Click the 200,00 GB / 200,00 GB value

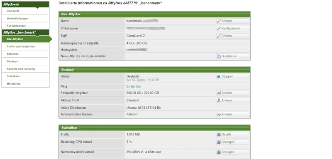pos(143,93)
